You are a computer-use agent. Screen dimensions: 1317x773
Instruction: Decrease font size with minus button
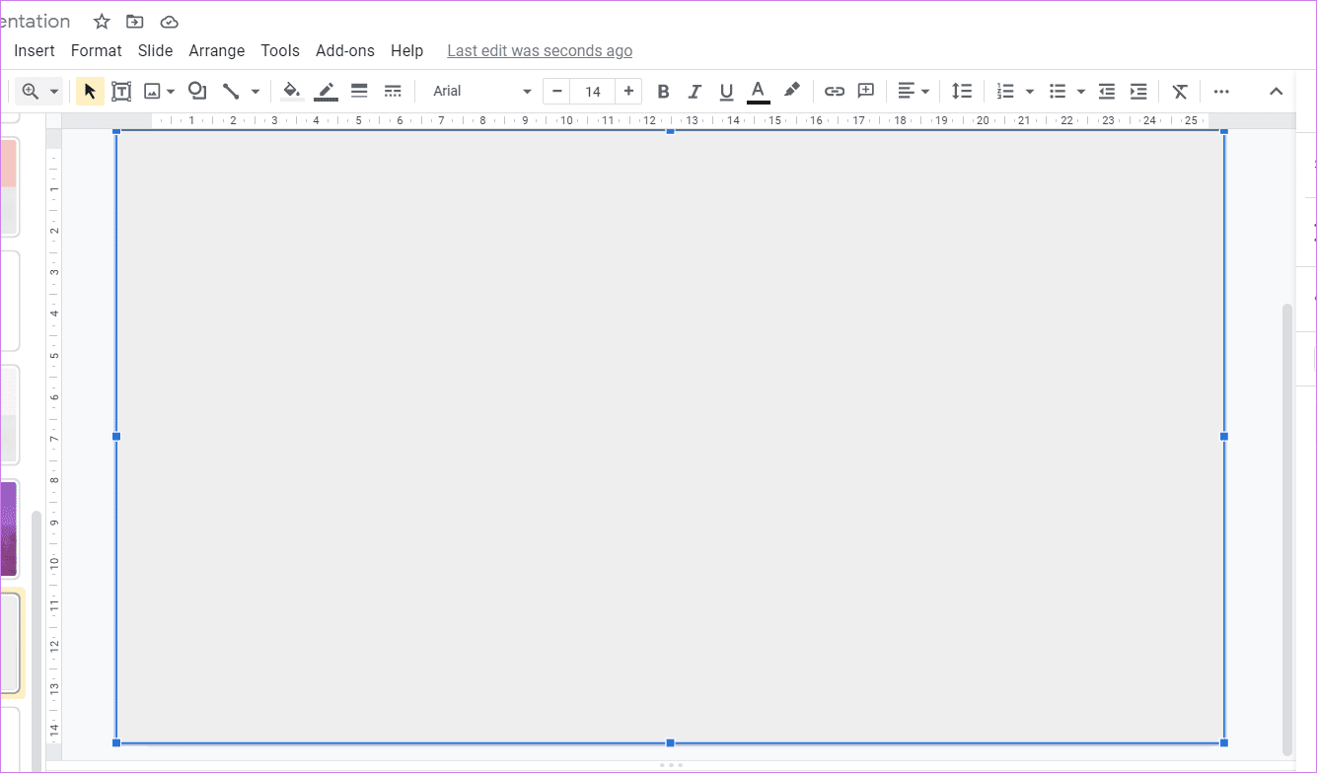(556, 92)
